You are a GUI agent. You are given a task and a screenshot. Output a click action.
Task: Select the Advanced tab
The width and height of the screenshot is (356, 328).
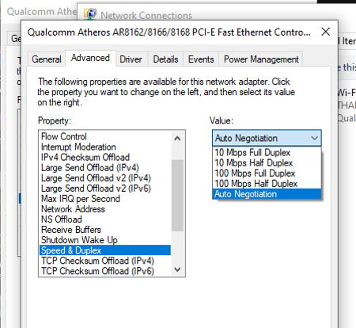(90, 58)
